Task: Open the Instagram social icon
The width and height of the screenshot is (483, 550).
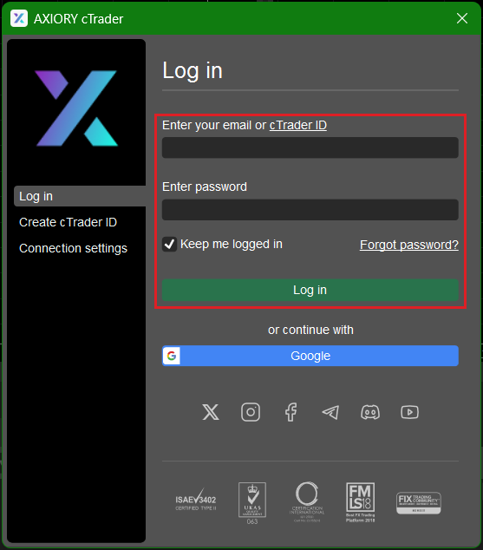Action: coord(251,412)
